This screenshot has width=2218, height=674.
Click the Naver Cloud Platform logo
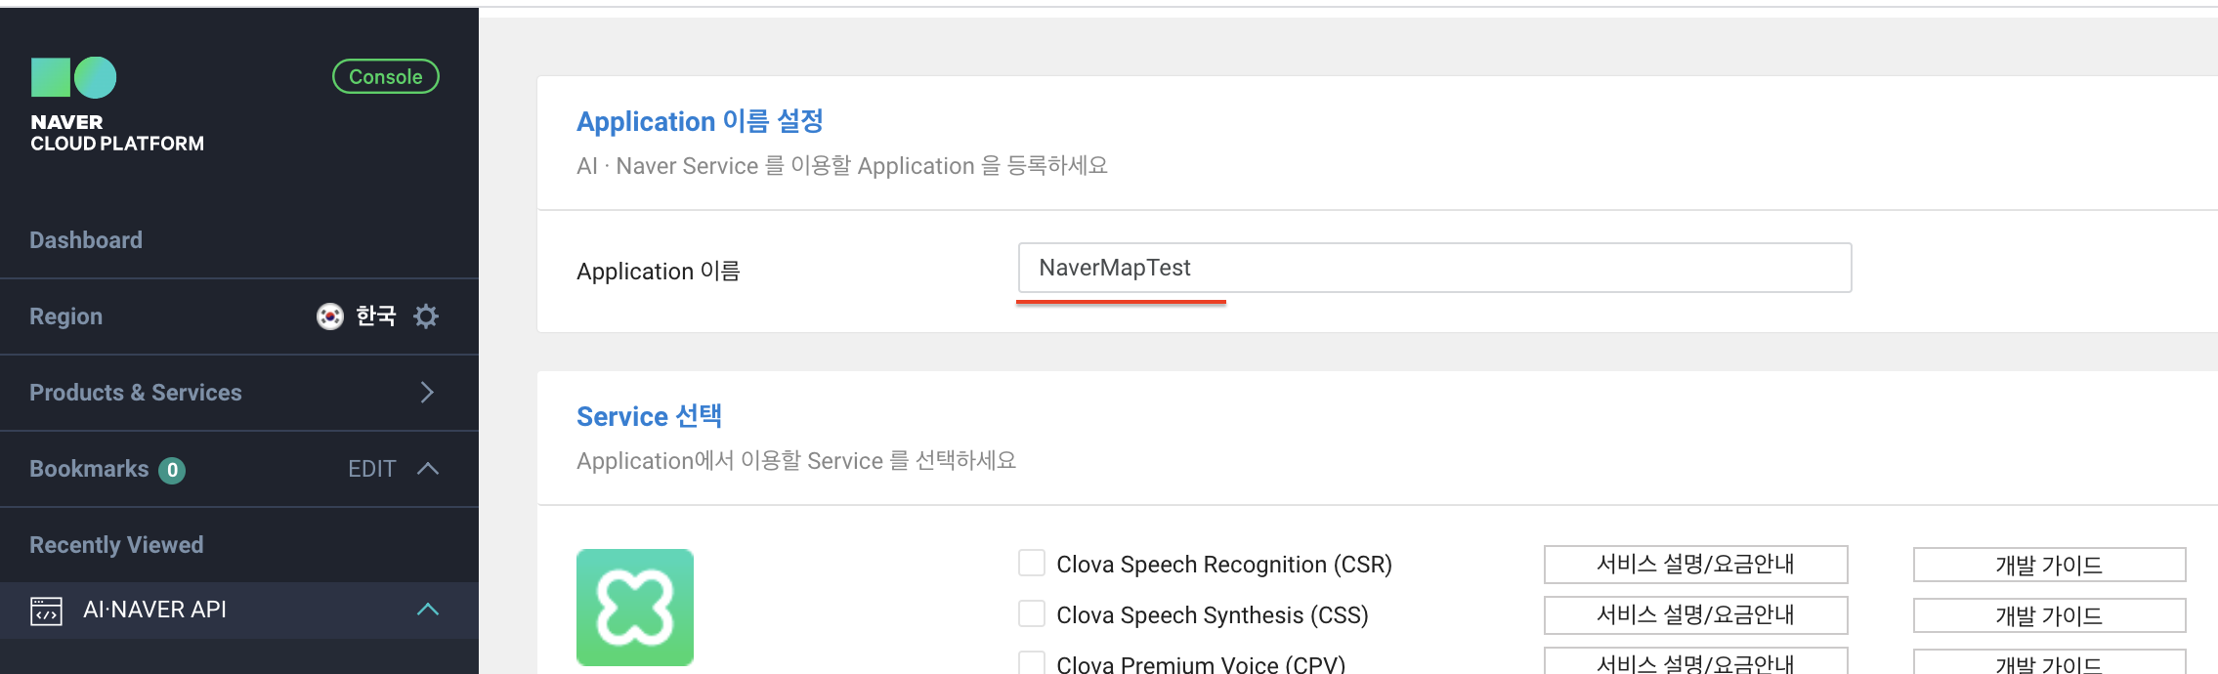click(x=117, y=105)
